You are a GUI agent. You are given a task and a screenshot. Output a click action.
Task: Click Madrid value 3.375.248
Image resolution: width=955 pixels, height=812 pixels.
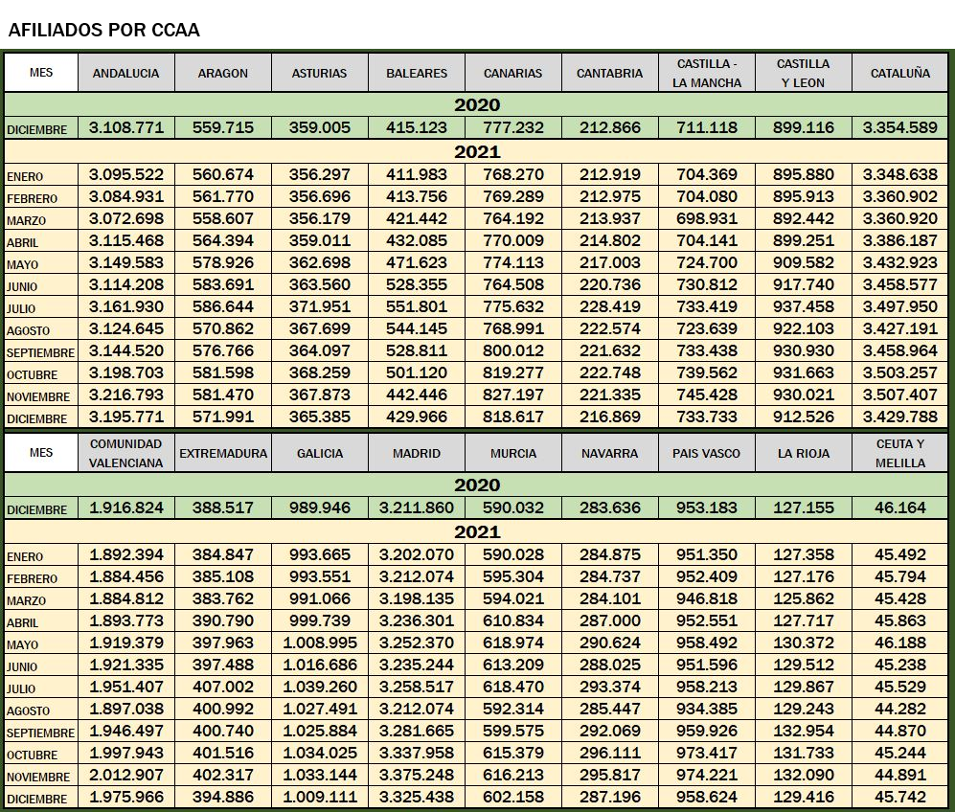tap(417, 775)
